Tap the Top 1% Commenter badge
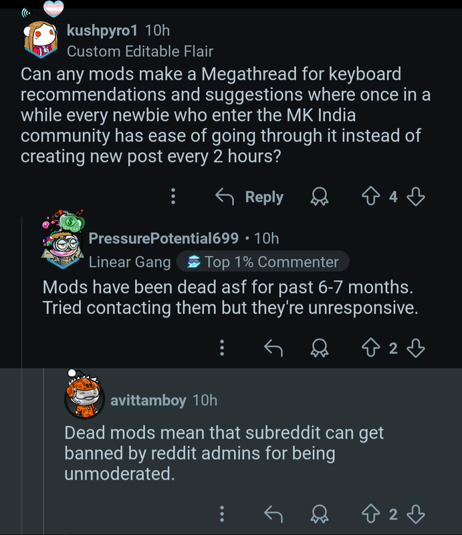Viewport: 462px width, 535px height. (x=263, y=261)
